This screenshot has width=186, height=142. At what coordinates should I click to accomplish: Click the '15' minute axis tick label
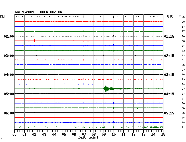(163, 134)
